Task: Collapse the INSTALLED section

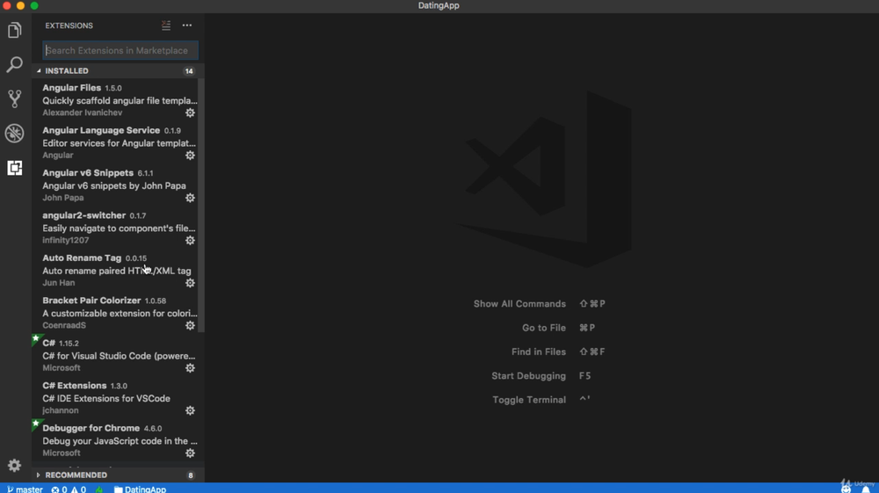Action: (x=119, y=70)
